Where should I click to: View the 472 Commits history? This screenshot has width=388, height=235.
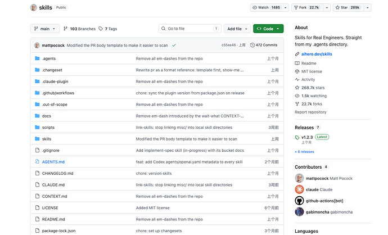(264, 45)
